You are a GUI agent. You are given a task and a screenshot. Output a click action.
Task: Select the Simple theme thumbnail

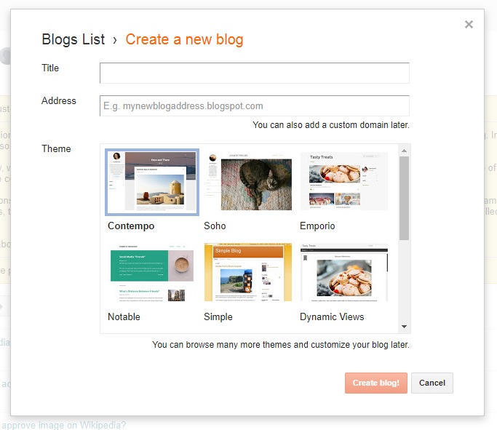coord(249,272)
